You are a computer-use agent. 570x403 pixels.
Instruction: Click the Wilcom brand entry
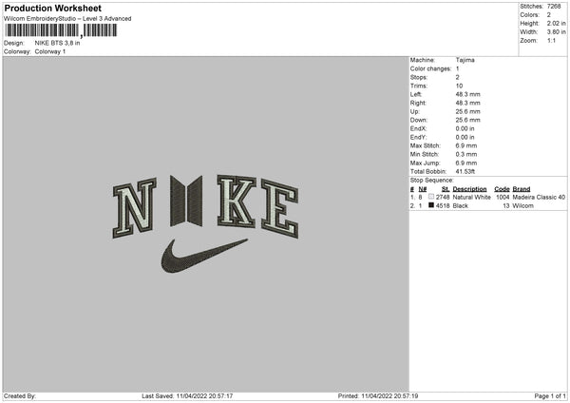pos(523,206)
